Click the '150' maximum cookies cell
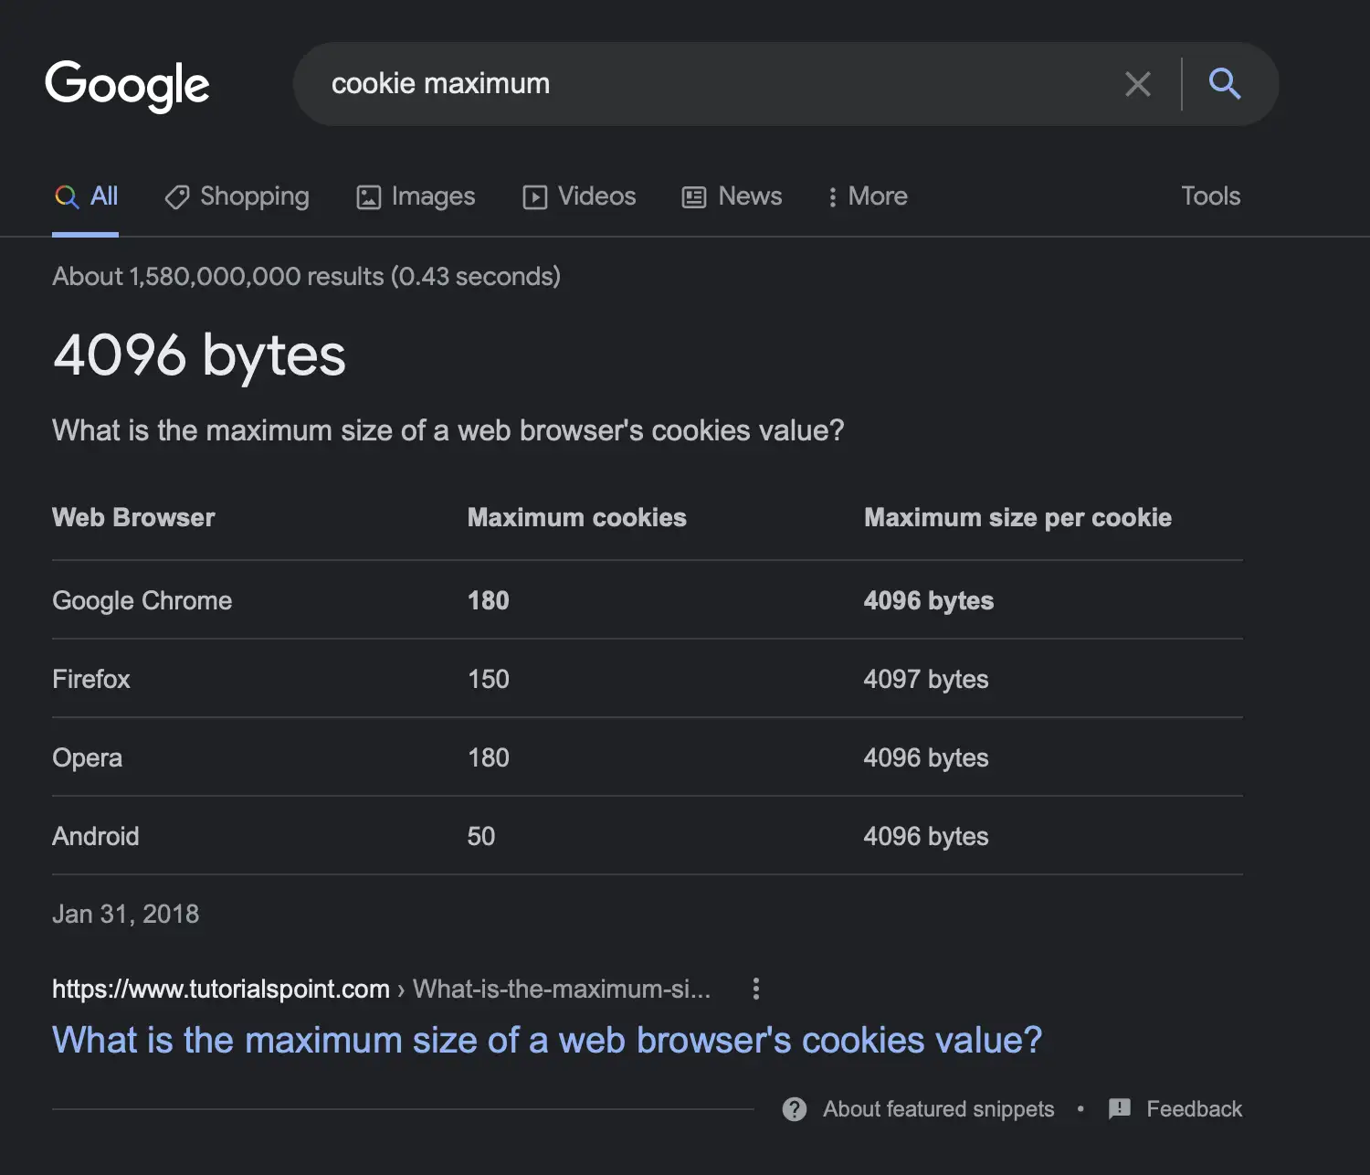This screenshot has width=1370, height=1175. point(488,679)
